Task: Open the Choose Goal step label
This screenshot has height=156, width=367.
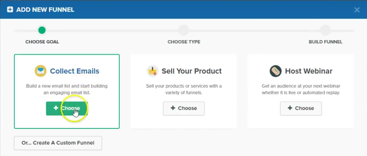Action: coord(42,42)
